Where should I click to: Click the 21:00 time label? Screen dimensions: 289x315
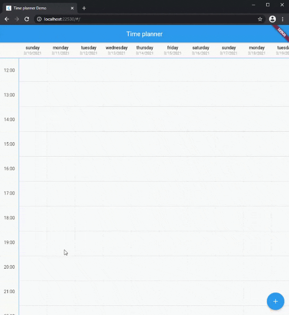[9, 291]
